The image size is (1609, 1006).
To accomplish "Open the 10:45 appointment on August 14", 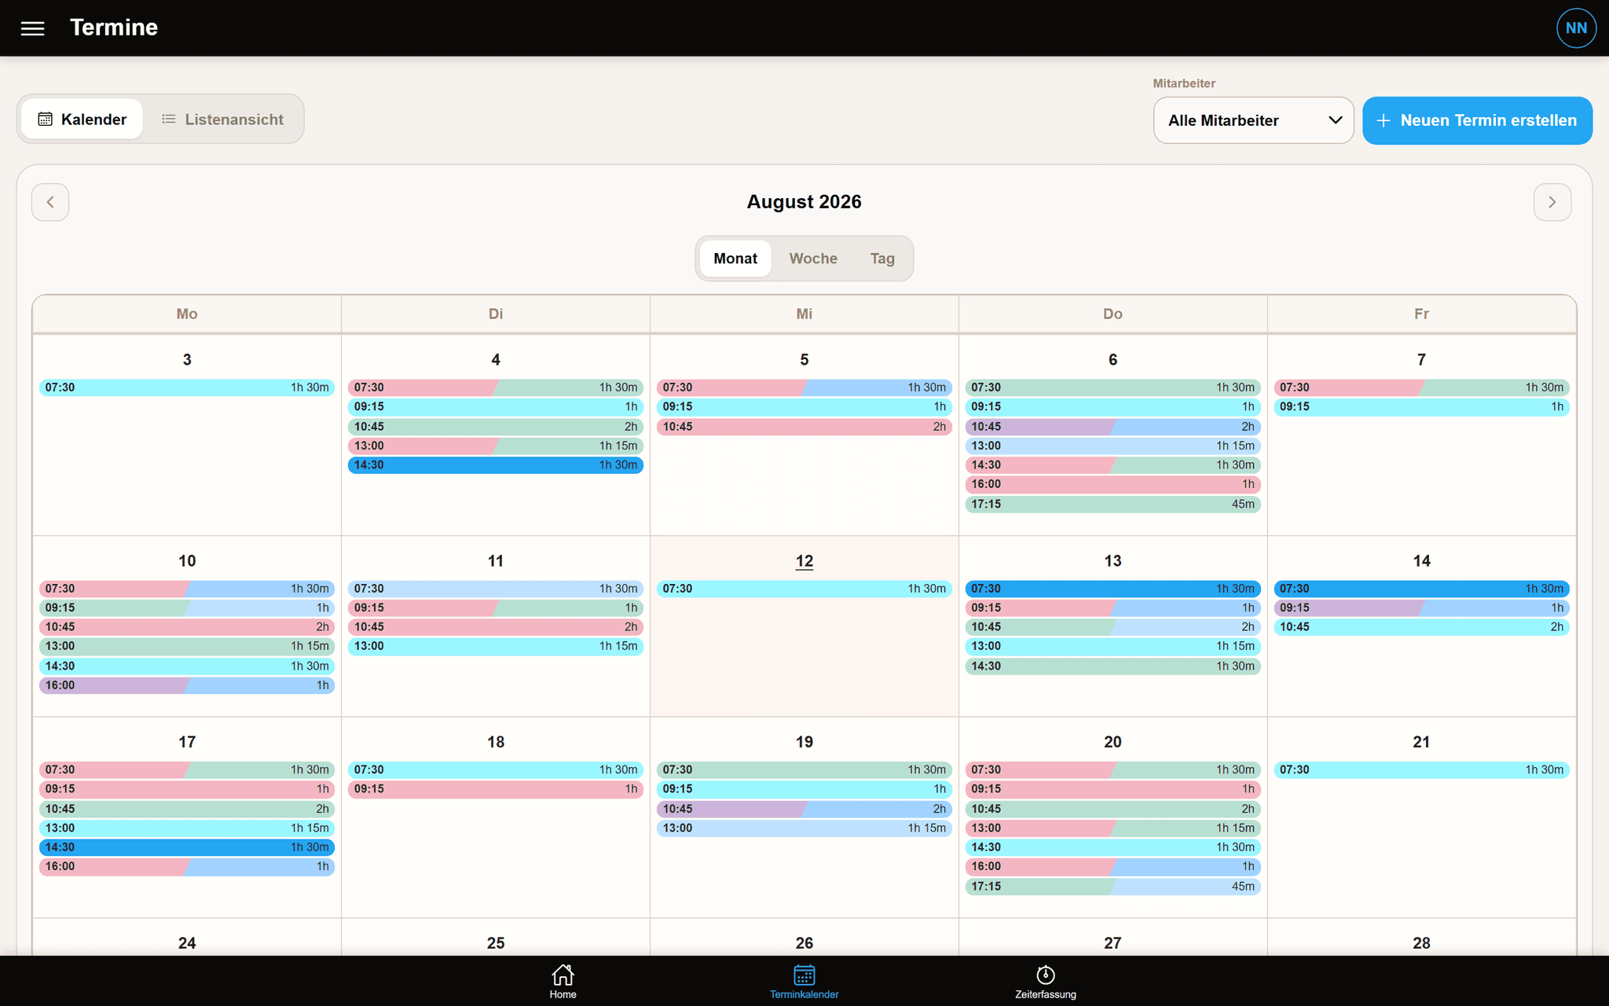I will (1421, 627).
